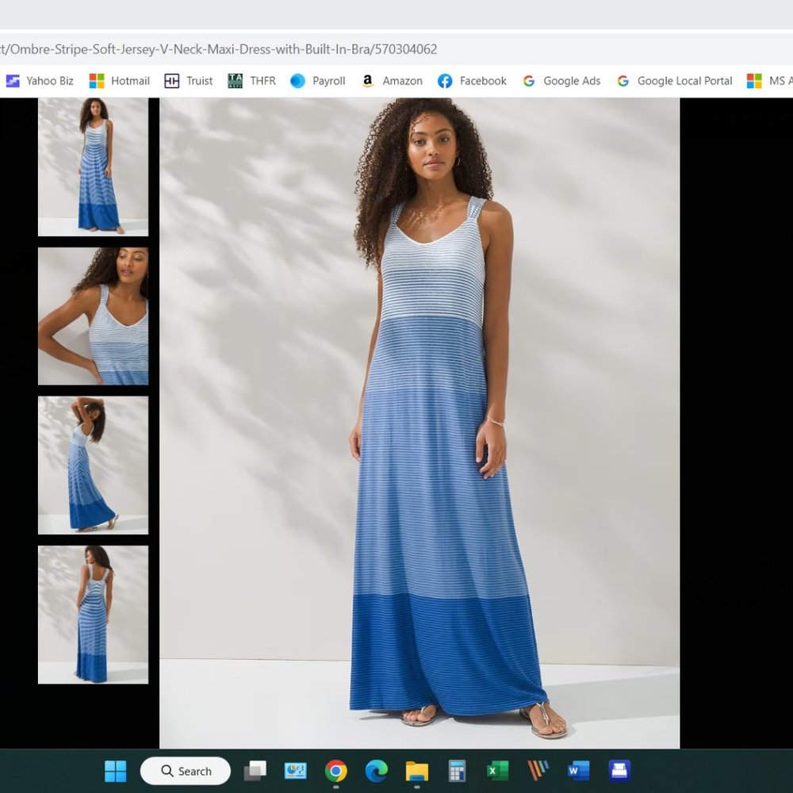This screenshot has width=793, height=793.
Task: Click the browser address bar URL
Action: 219,49
